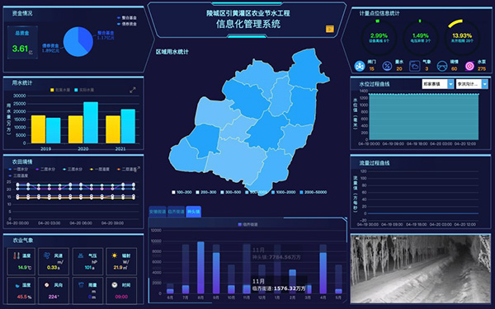Click the yellow icon in title header
This screenshot has width=495, height=309.
(x=329, y=29)
